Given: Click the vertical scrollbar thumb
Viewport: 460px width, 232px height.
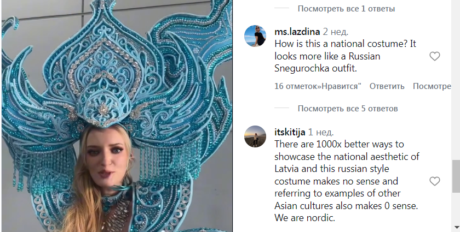Looking at the screenshot, I should [456, 176].
